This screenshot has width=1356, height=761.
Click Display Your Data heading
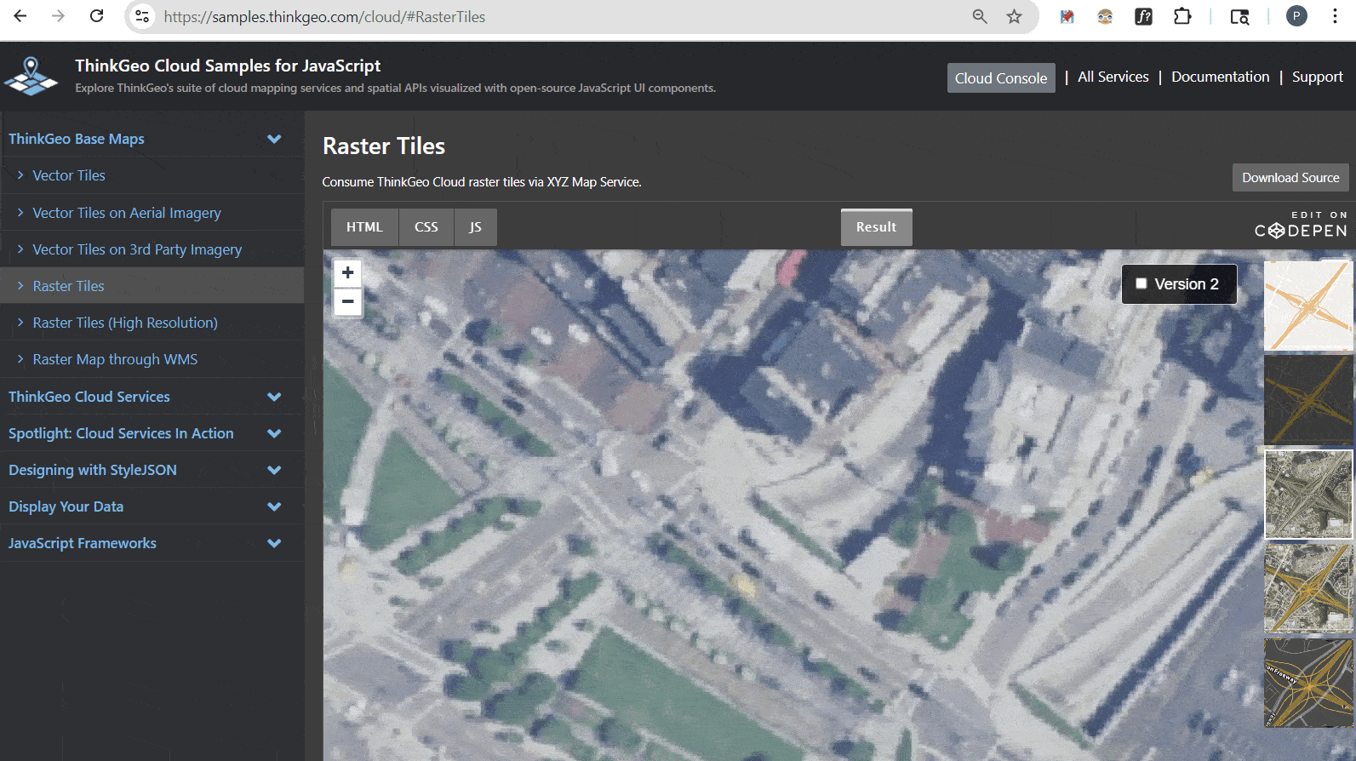(66, 506)
